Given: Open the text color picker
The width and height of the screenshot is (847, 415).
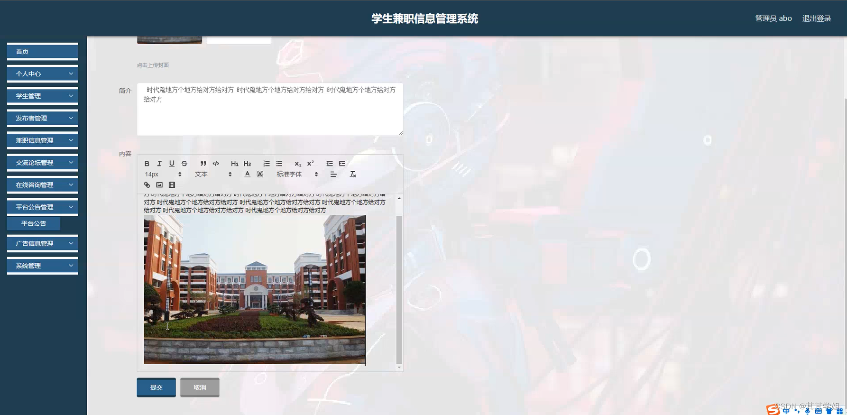Looking at the screenshot, I should coord(247,174).
